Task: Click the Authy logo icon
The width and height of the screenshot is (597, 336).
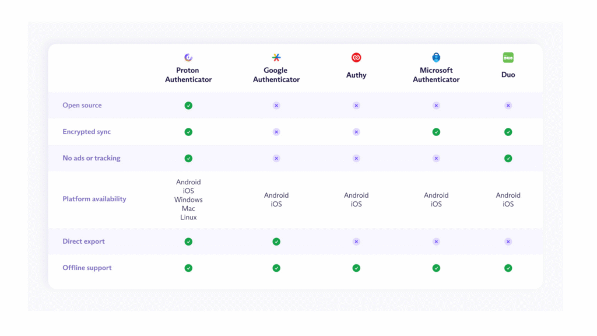Action: [x=356, y=58]
